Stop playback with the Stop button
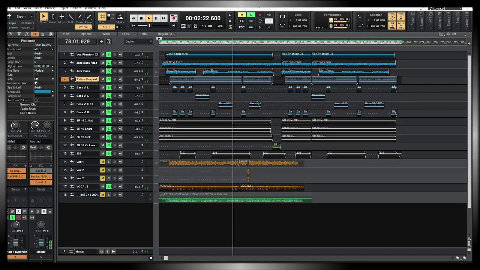The width and height of the screenshot is (480, 270). 141,18
